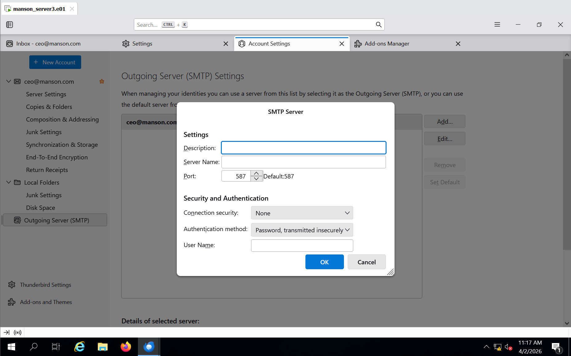Confirm SMTP server with OK
Screen dimensions: 571x356
click(325, 262)
